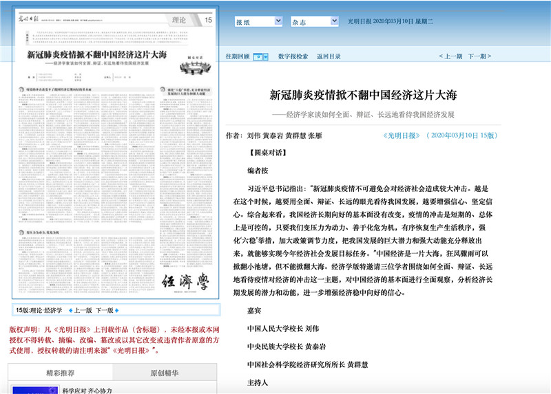This screenshot has height=394, width=551.
Task: Expand the 往期回顾 date dropdown arrow
Action: coord(266,56)
